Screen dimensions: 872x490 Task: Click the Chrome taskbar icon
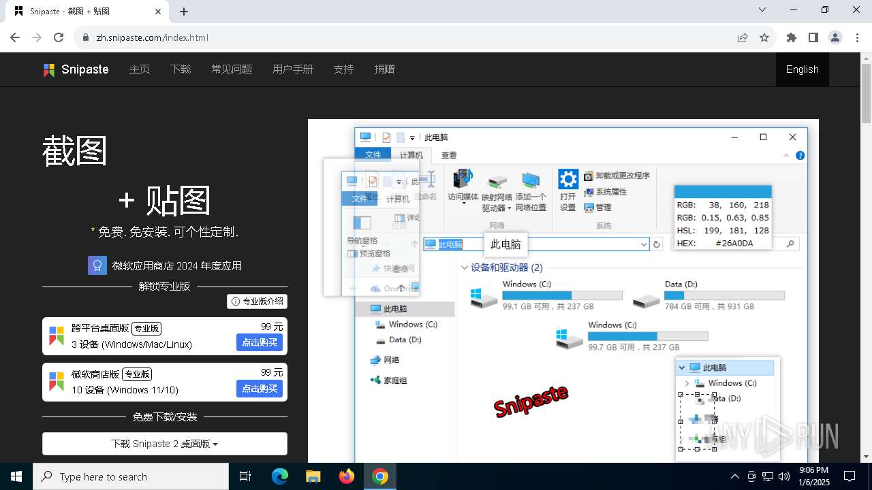pos(380,476)
